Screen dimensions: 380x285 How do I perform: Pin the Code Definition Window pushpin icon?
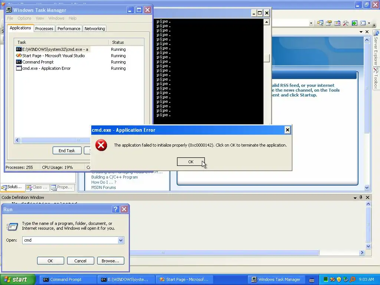[361, 197]
